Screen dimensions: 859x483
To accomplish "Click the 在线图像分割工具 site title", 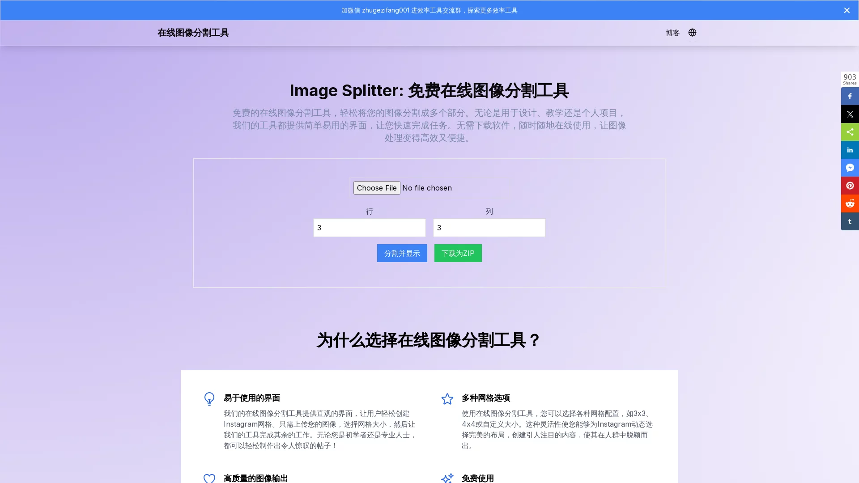I will pyautogui.click(x=193, y=33).
